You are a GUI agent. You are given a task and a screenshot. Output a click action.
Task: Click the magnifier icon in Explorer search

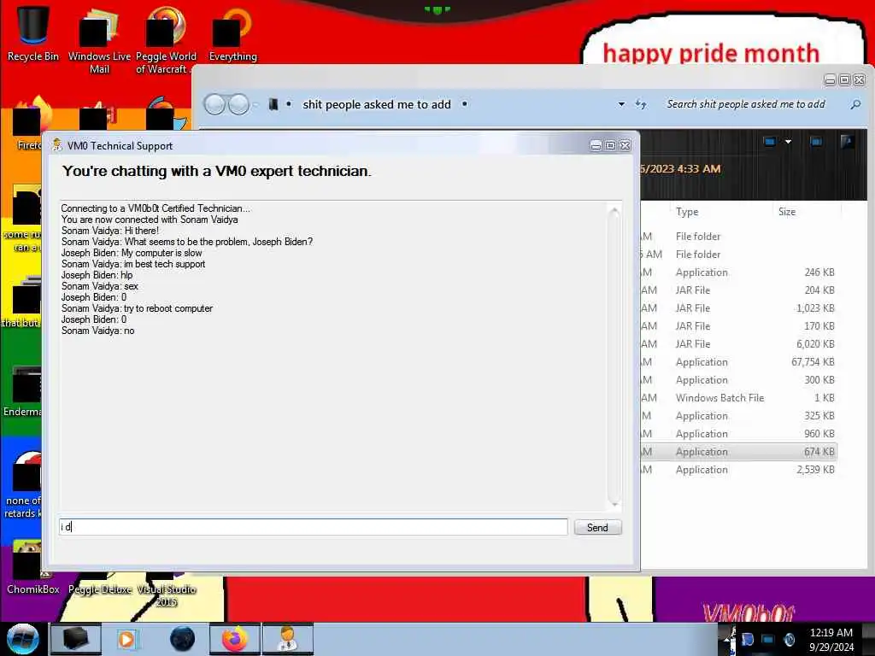point(854,104)
